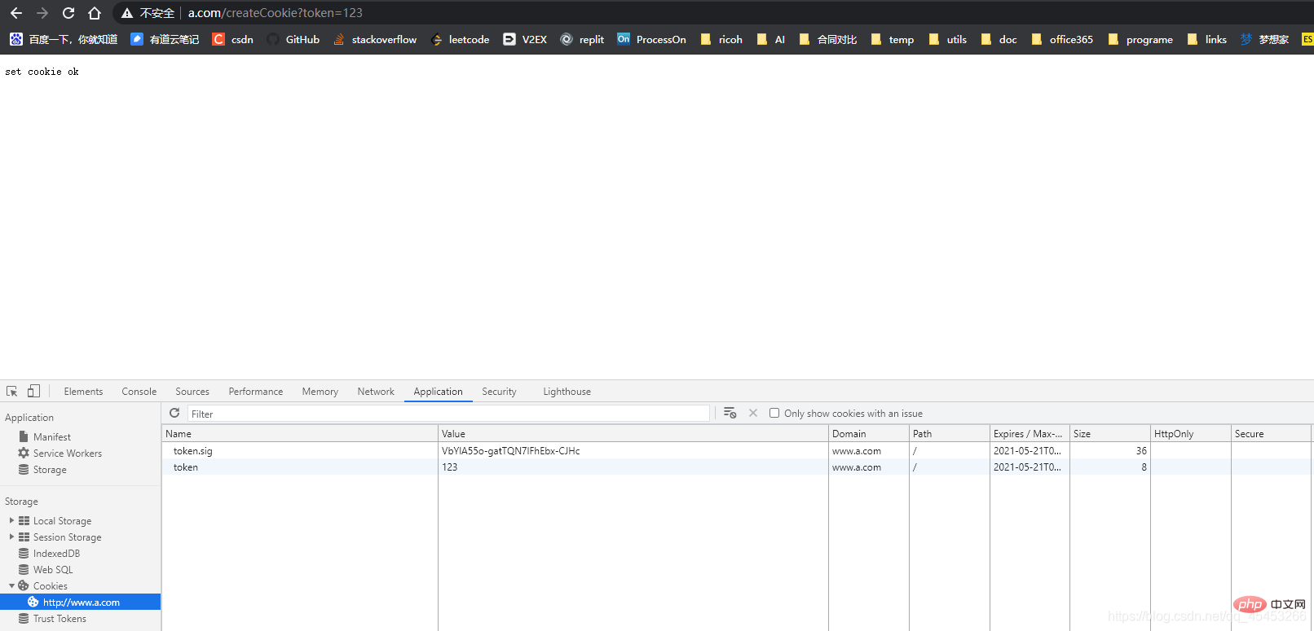Go to browser home page icon
Screen dimensions: 1314x631
95,13
